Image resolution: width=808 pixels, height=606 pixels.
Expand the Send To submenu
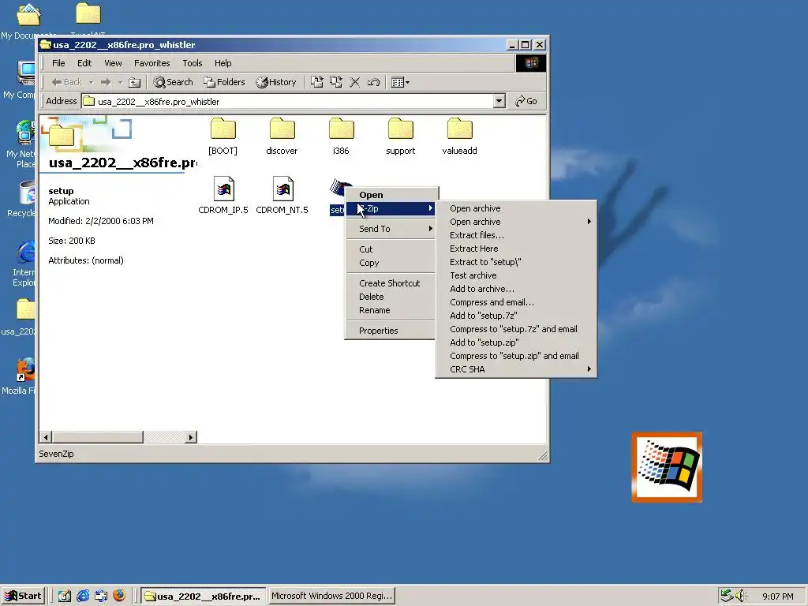pyautogui.click(x=391, y=228)
